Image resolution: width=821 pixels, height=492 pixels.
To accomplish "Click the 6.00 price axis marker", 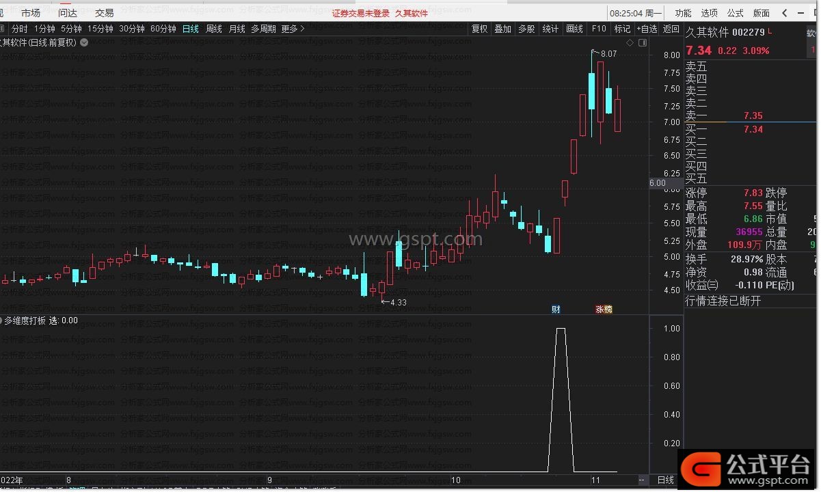I will tap(657, 182).
